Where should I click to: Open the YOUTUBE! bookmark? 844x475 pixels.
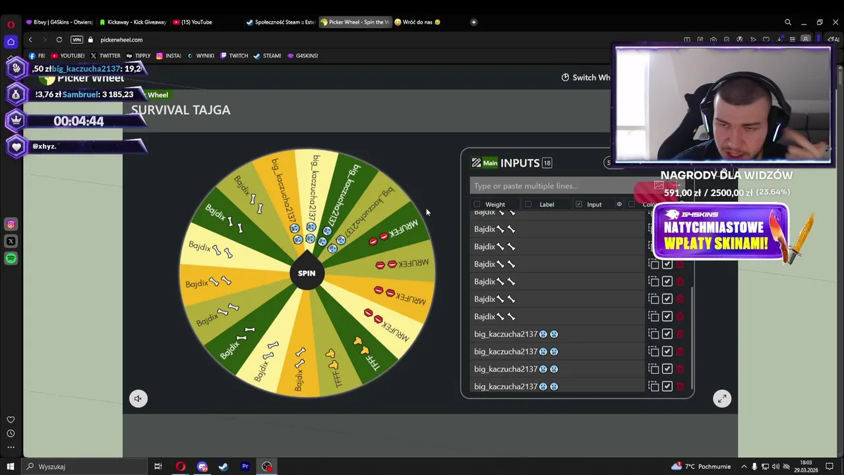pos(68,55)
